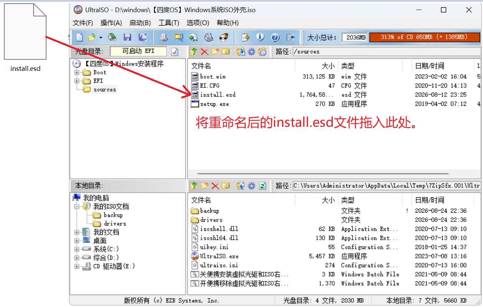Expand the EFI folder in disc tree
Screen dimensions: 483x307
(x=77, y=81)
